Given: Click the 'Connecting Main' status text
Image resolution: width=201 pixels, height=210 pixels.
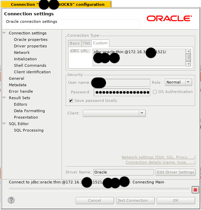Looking at the screenshot, I should tap(148, 182).
